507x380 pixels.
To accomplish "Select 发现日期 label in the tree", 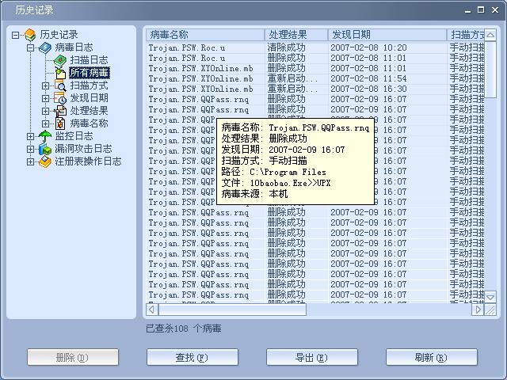I will click(89, 98).
